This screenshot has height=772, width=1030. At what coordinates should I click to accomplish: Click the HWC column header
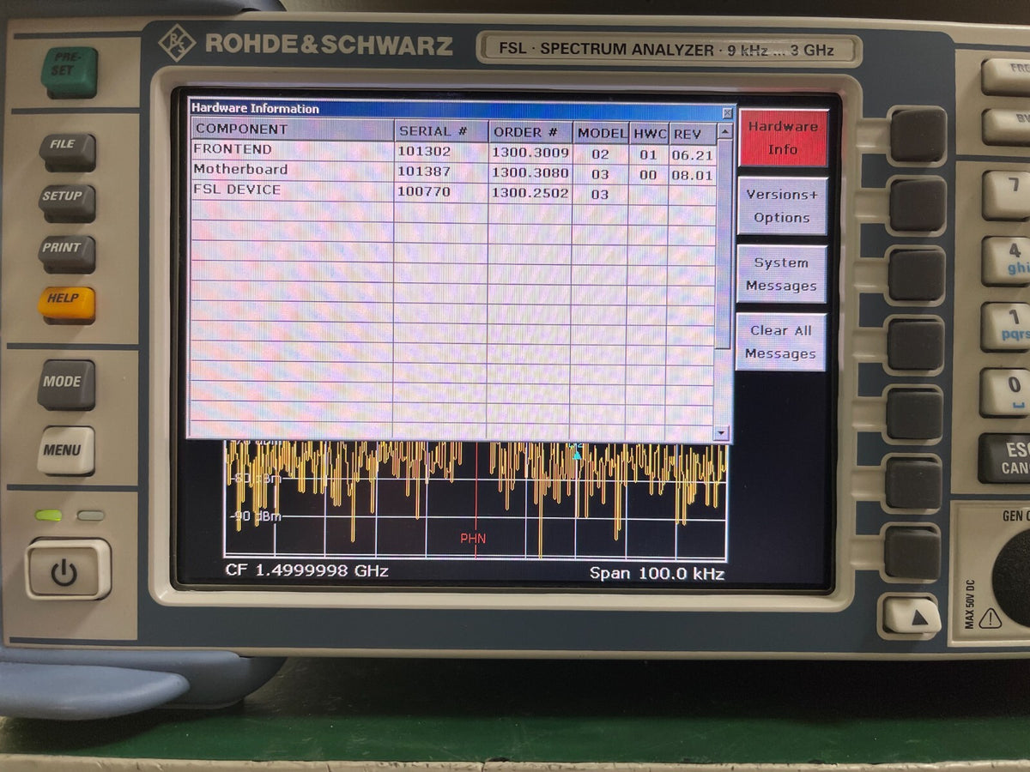click(650, 134)
